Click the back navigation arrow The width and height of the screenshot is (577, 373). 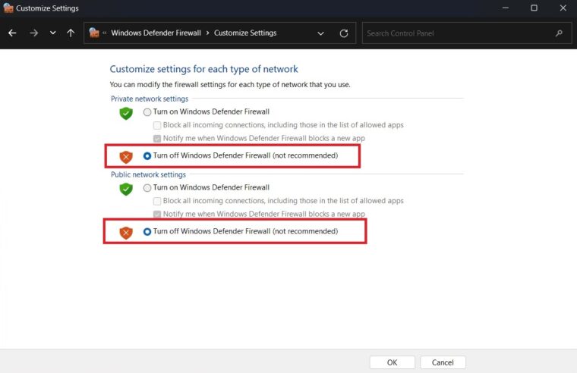click(12, 33)
